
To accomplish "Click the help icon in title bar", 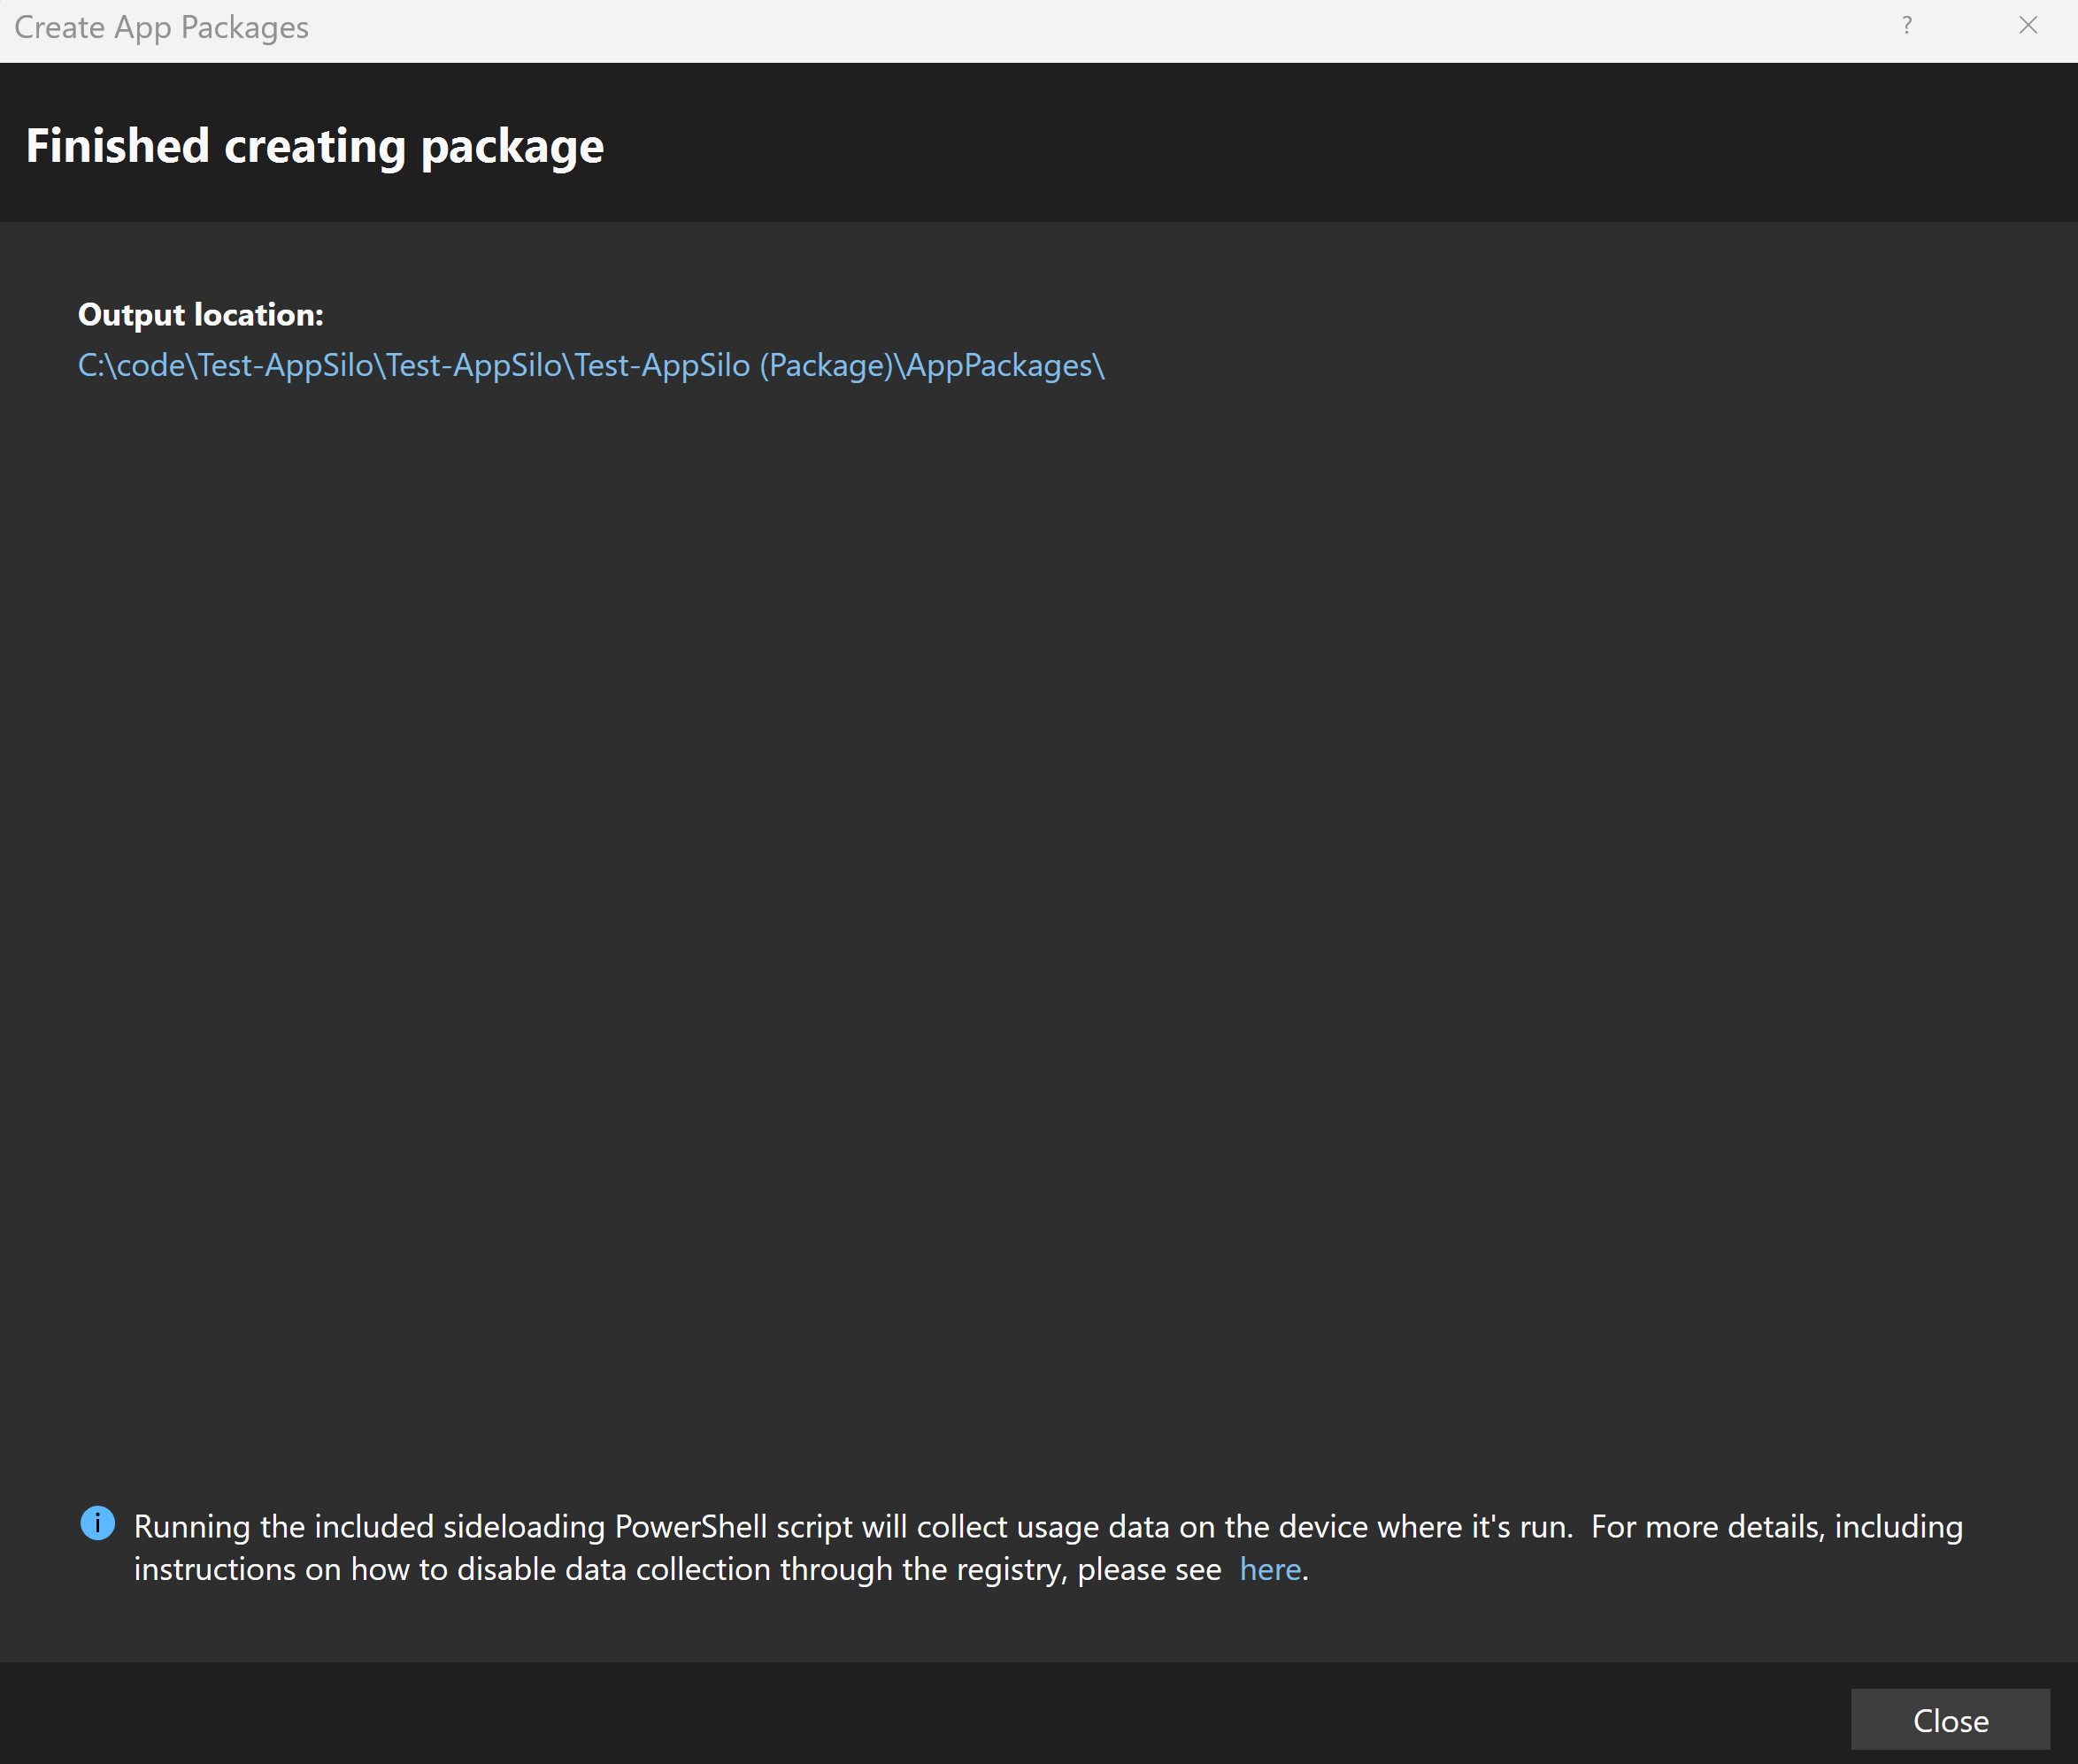I will (x=1906, y=25).
